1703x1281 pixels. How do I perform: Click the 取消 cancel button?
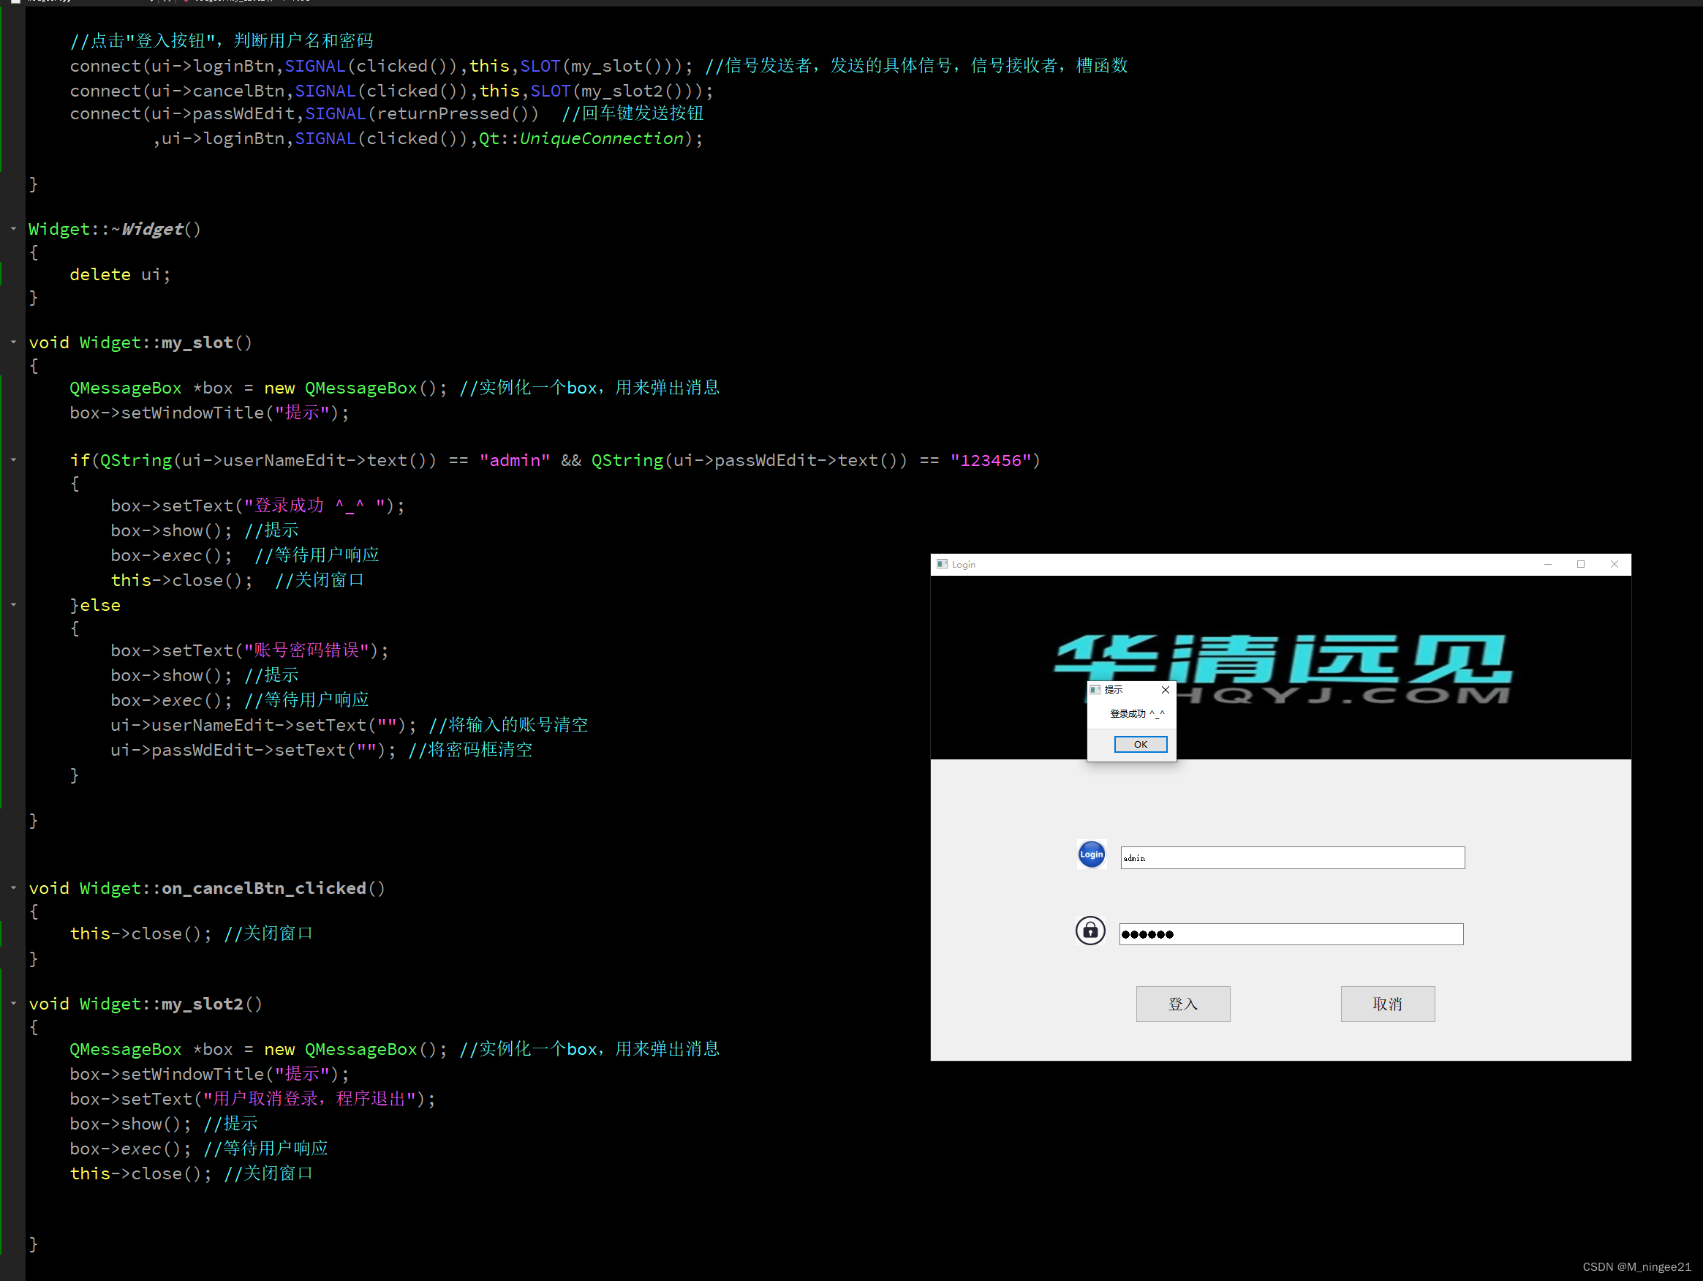1387,1004
